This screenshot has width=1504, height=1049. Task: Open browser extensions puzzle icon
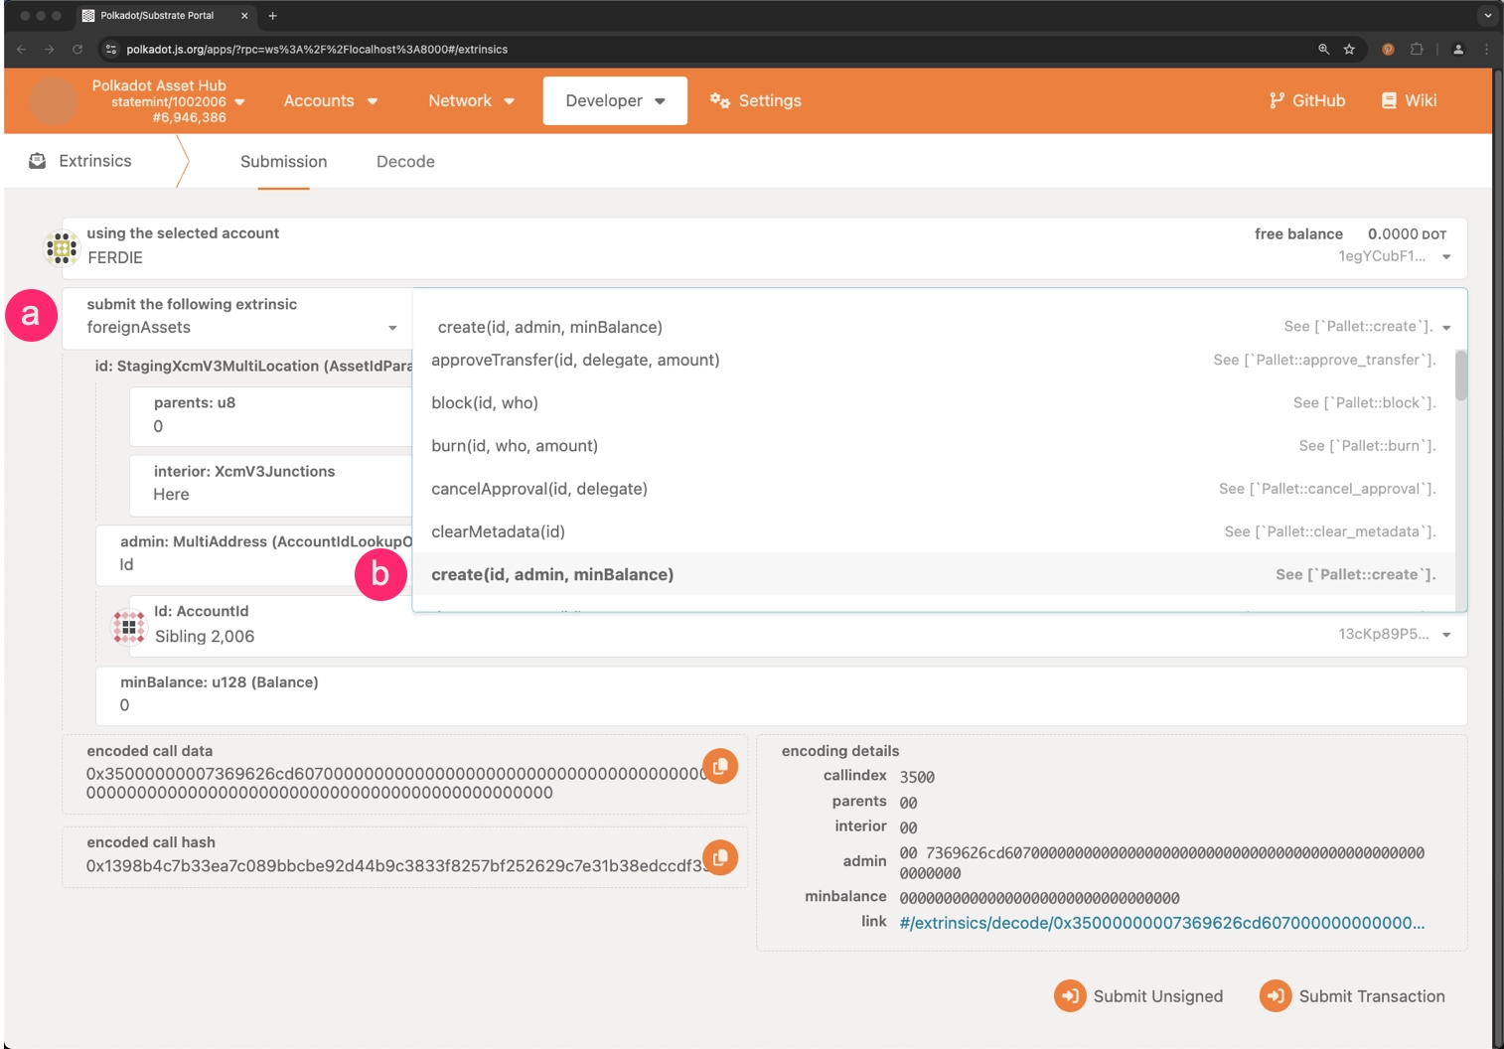1417,49
